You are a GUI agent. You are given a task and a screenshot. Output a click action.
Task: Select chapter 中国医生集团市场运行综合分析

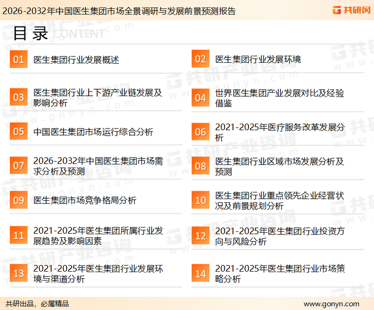(93, 132)
